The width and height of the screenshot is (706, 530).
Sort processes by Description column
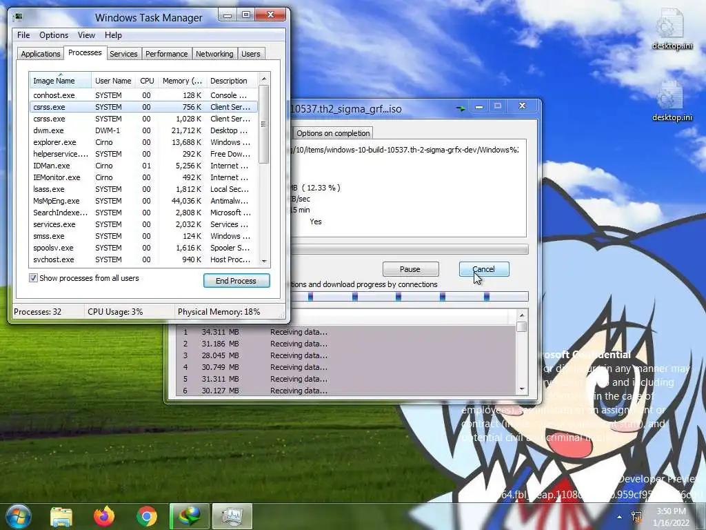(232, 81)
